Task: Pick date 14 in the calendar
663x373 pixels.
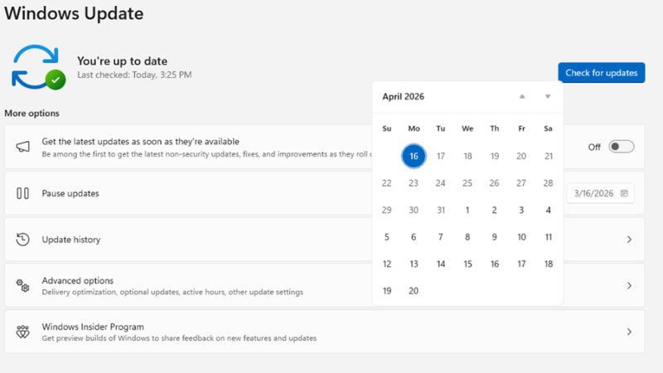Action: click(x=441, y=264)
